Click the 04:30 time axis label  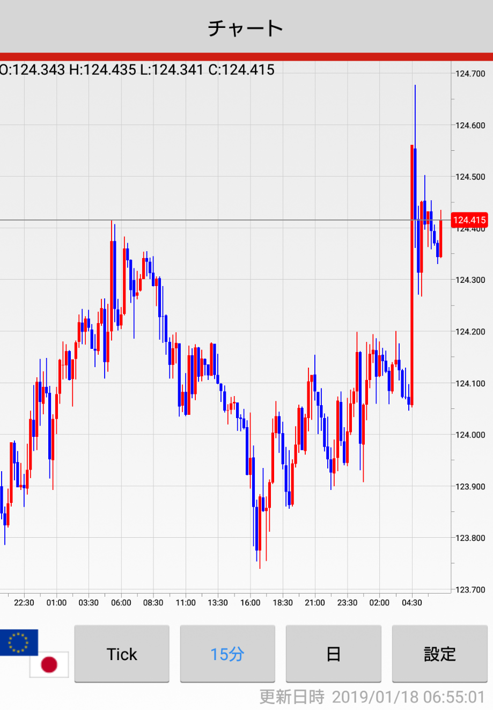tap(411, 603)
